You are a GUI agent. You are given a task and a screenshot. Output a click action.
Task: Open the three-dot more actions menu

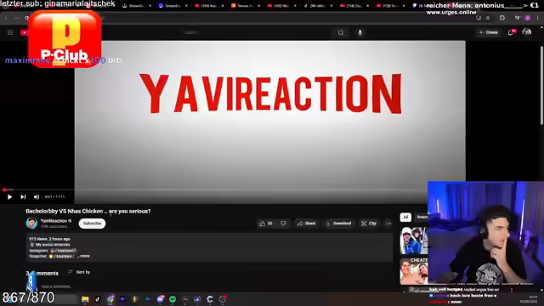(388, 224)
